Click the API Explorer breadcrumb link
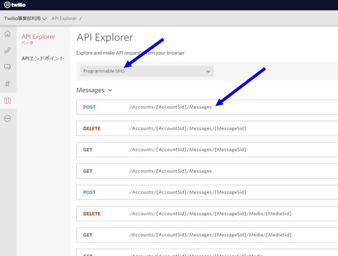Screen dimensions: 338x256 tap(64, 18)
